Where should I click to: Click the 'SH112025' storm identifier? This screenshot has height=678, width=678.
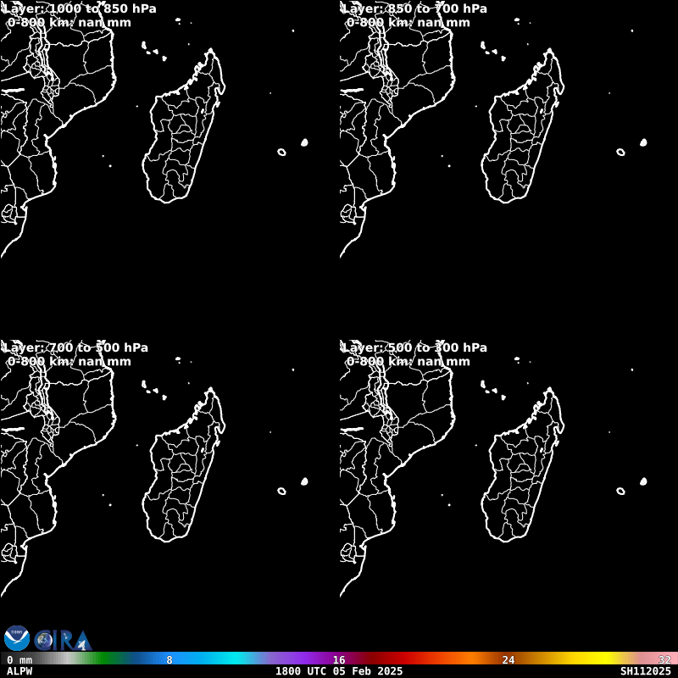(x=646, y=671)
